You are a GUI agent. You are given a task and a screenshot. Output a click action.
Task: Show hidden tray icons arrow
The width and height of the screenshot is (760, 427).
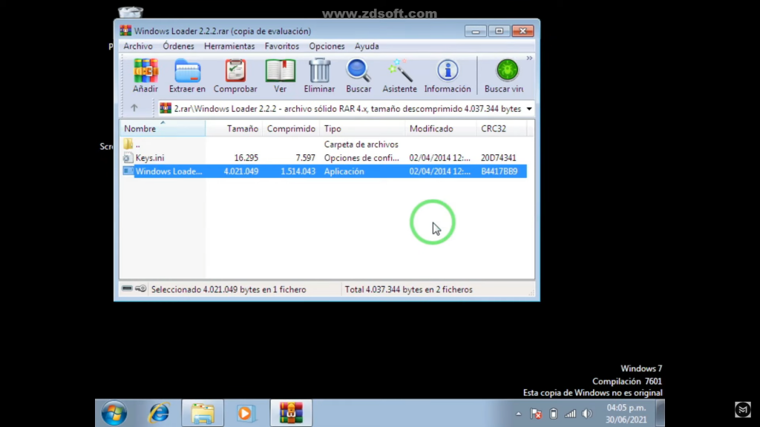[x=518, y=414]
